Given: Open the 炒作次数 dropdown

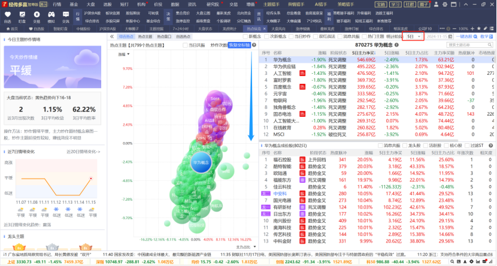Looking at the screenshot, I should [x=219, y=45].
